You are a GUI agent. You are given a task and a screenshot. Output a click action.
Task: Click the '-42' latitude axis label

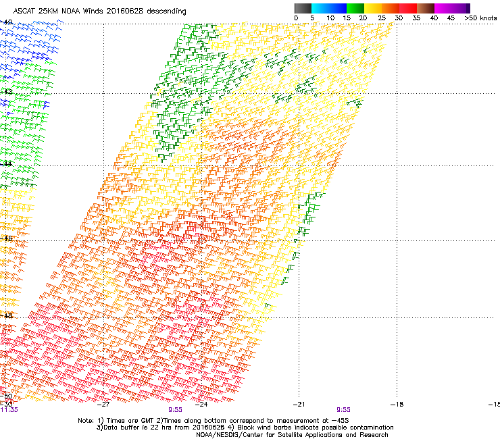point(6,92)
